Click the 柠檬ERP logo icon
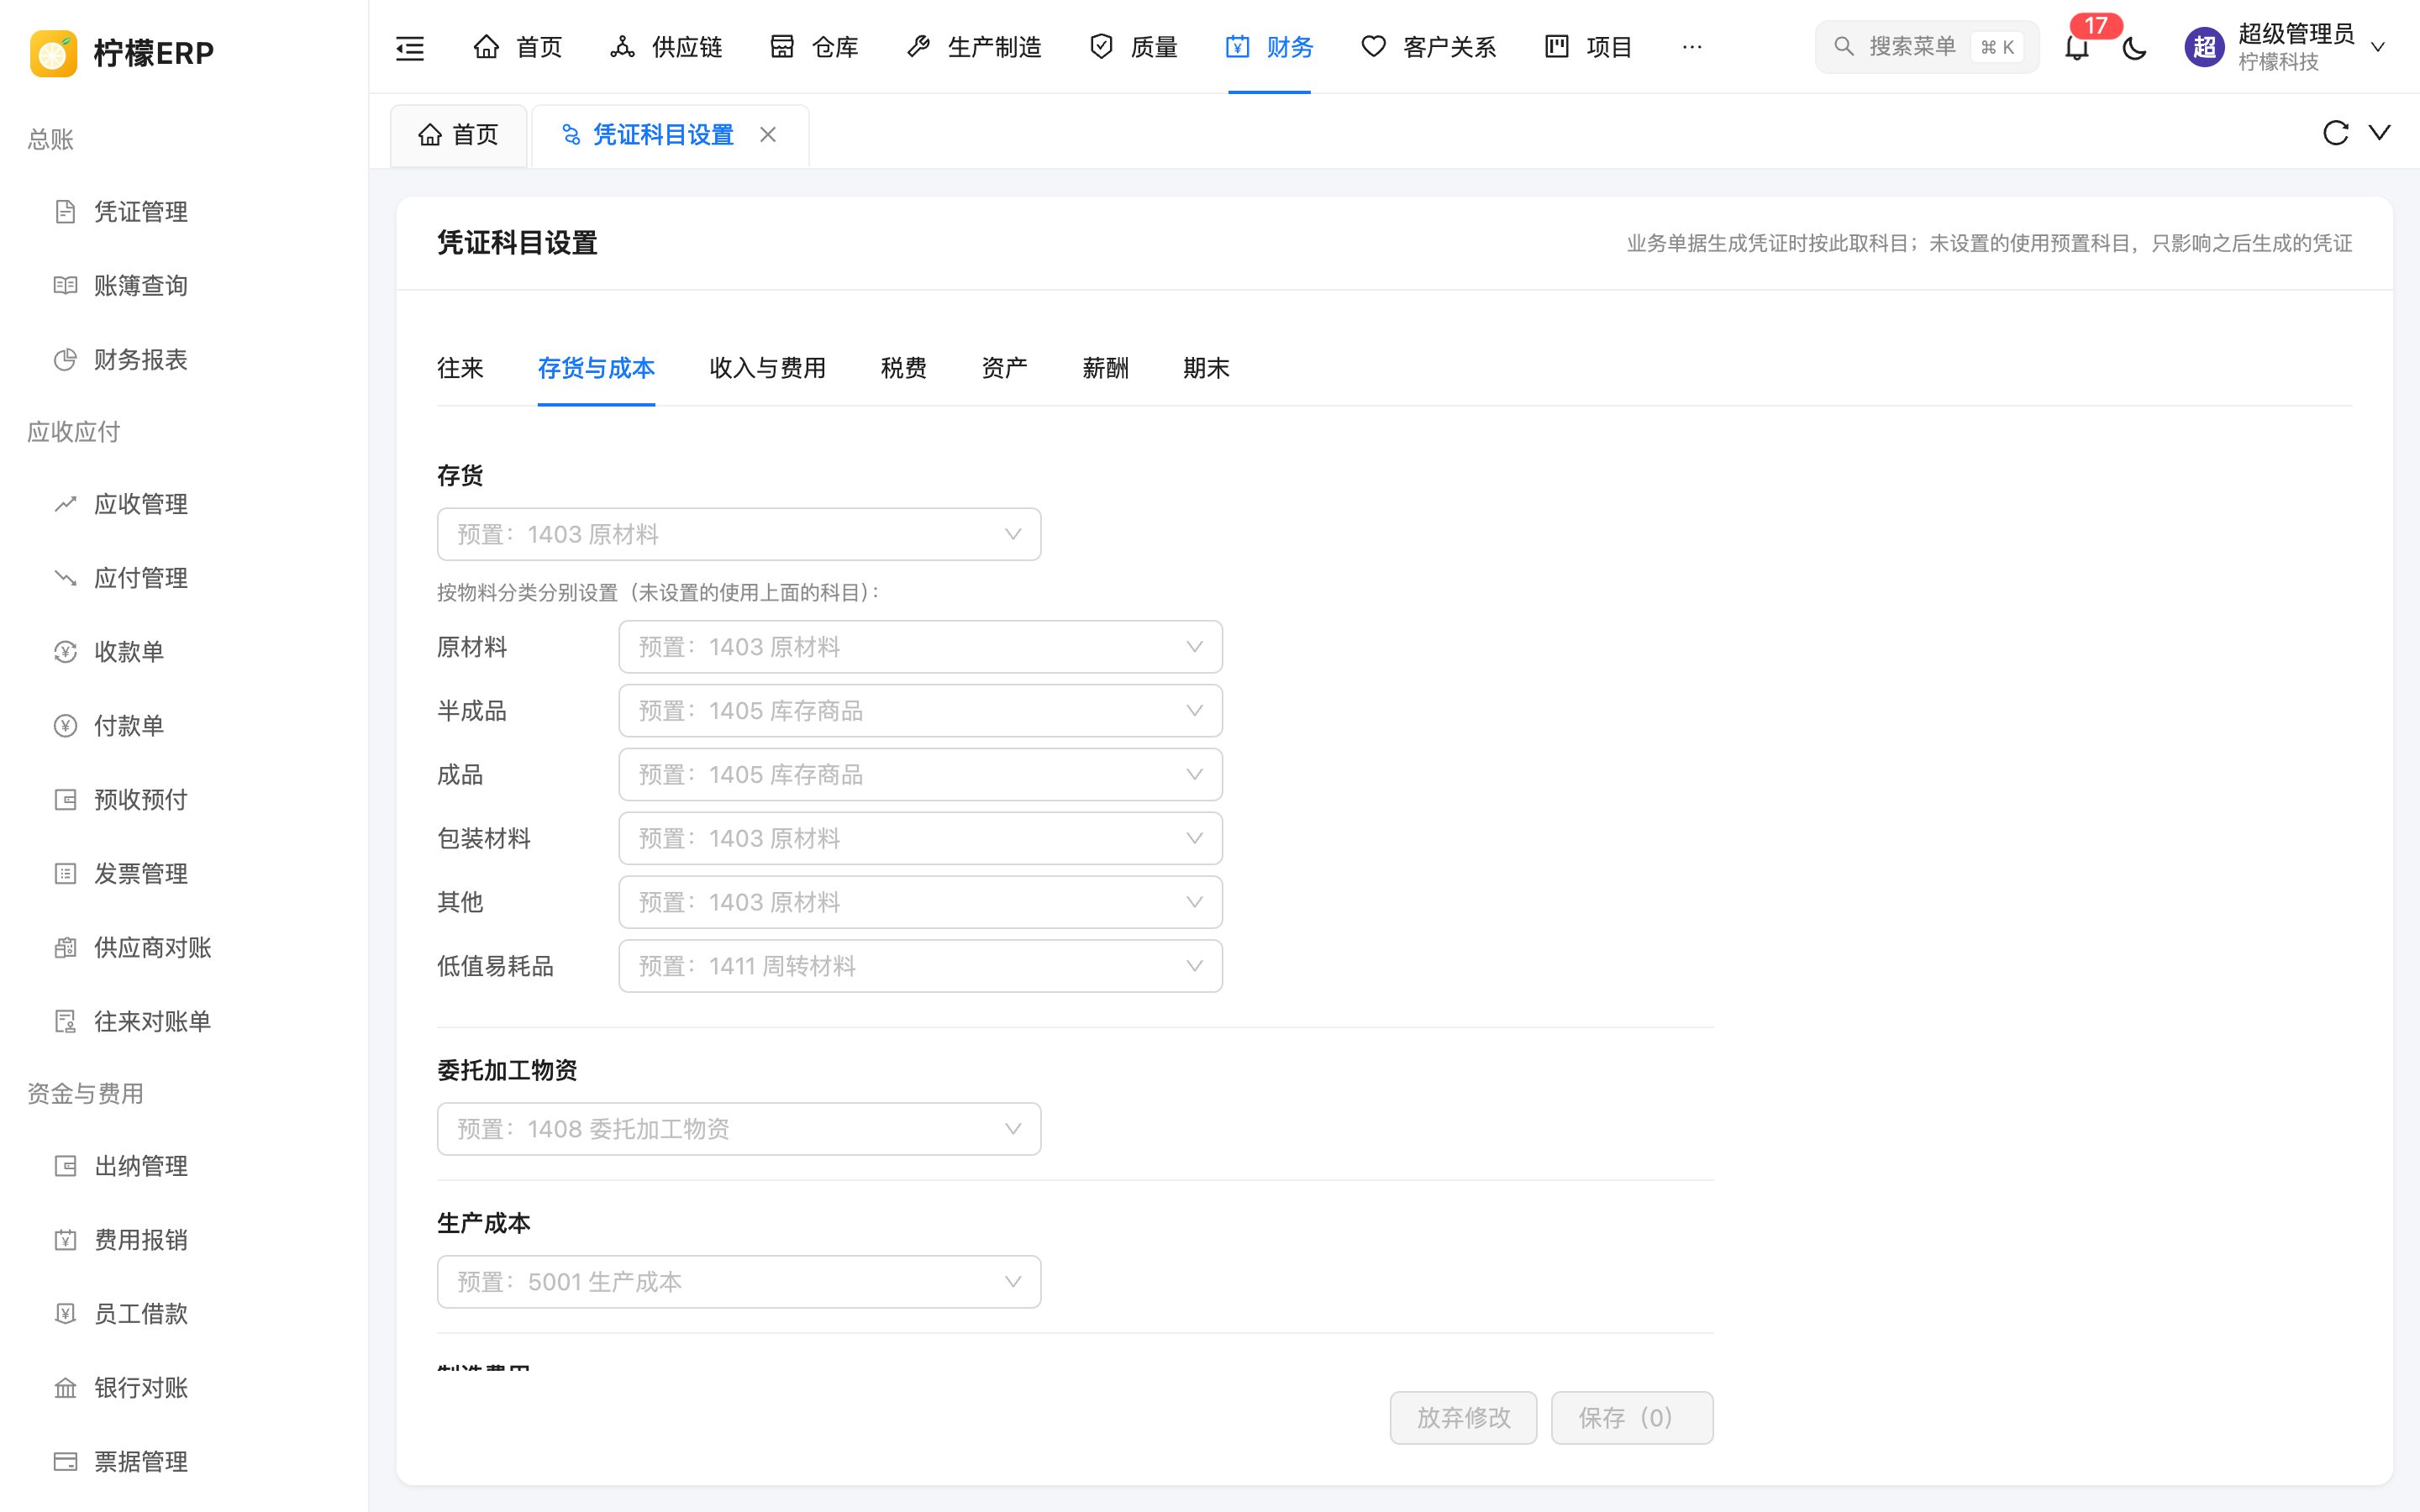 click(x=53, y=53)
